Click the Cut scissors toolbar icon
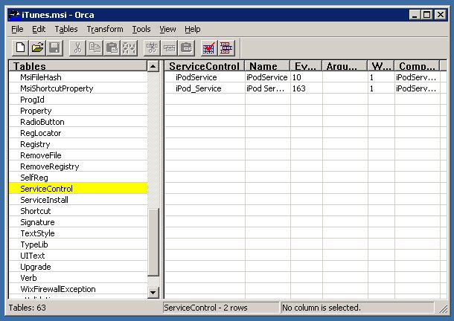This screenshot has height=321, width=454. [x=77, y=48]
